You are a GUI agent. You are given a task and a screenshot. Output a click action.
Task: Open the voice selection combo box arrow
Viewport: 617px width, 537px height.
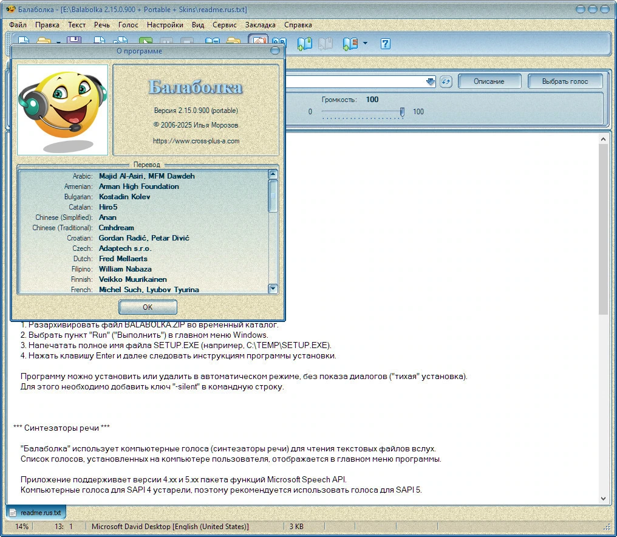(430, 81)
